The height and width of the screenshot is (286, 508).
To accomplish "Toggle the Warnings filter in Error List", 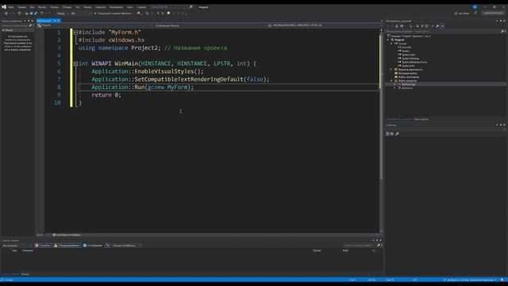I will [x=67, y=245].
